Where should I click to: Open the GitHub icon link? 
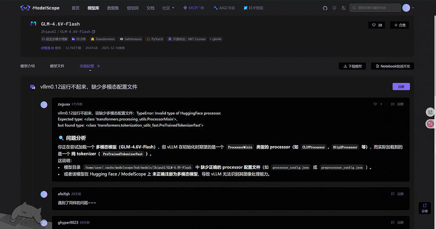point(325,8)
